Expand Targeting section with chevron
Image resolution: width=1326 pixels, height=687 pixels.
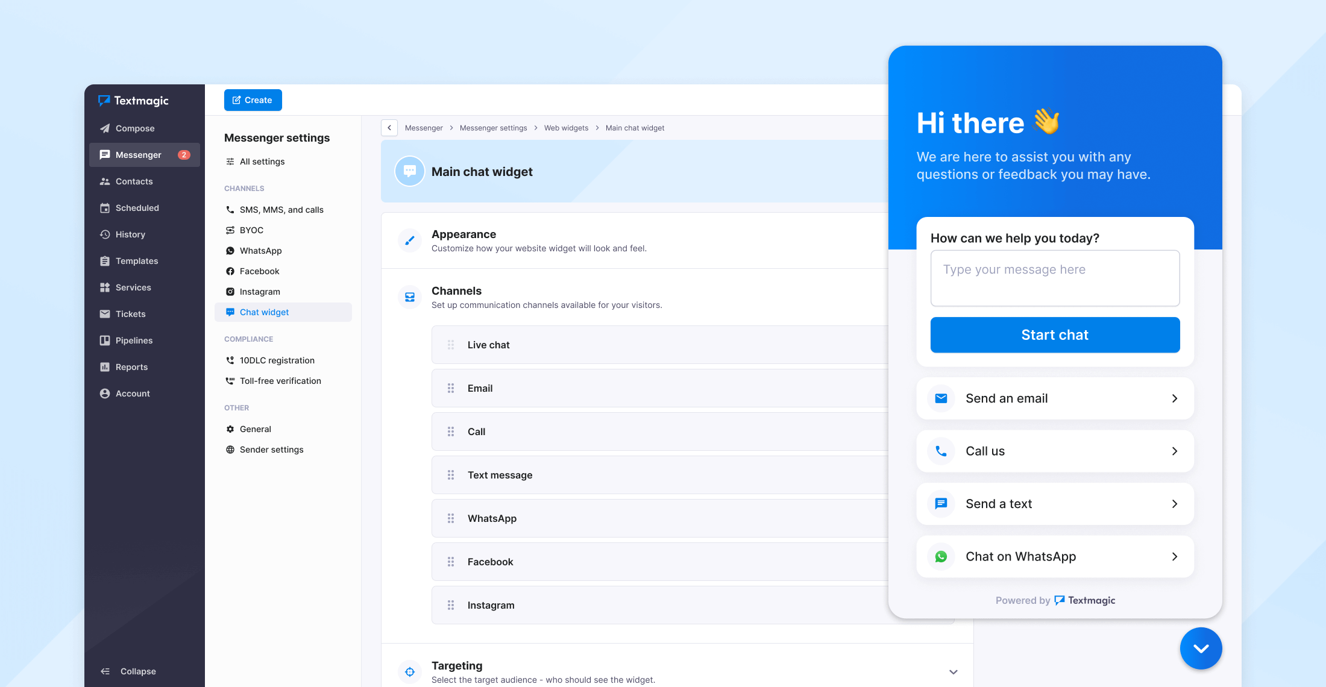click(x=954, y=672)
